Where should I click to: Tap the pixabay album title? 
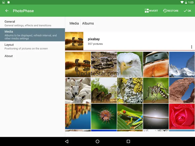[94, 39]
